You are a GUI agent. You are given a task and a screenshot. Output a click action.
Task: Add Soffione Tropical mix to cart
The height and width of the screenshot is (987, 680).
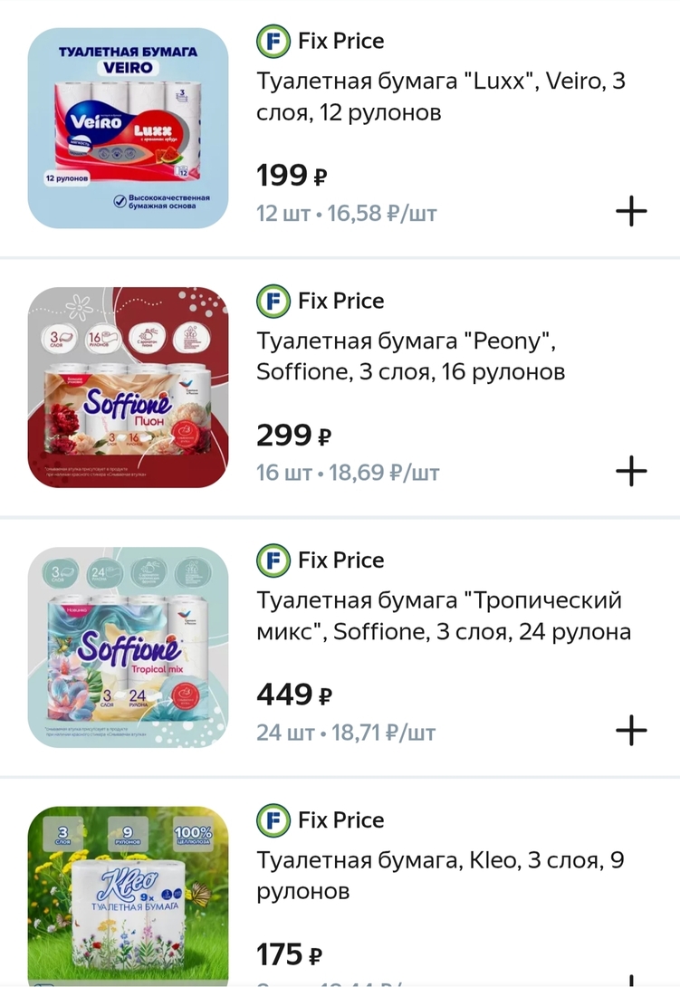pos(631,730)
